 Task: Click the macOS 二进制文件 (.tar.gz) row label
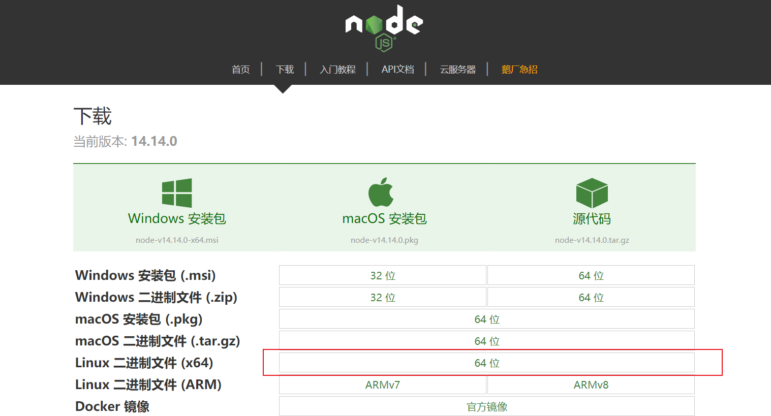pyautogui.click(x=158, y=341)
